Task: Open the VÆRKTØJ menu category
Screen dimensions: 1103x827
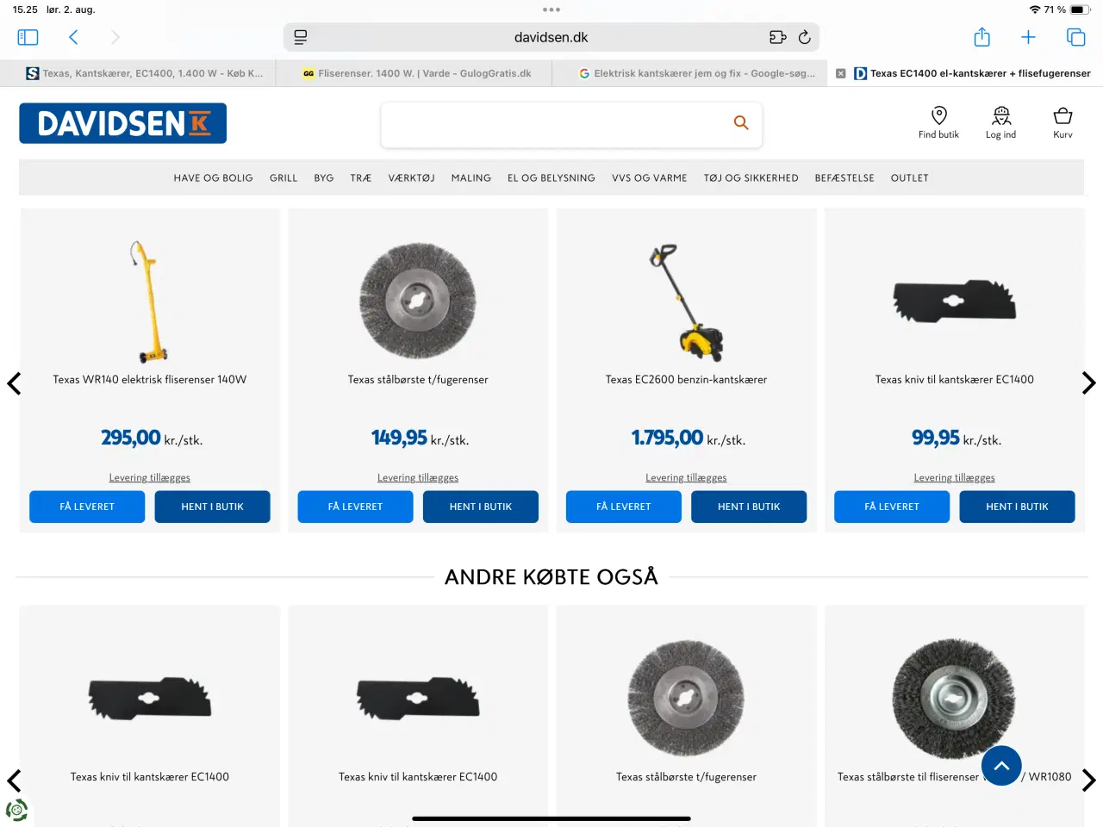Action: [x=411, y=178]
